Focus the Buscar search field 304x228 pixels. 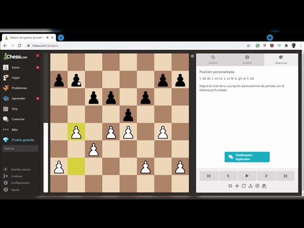pyautogui.click(x=20, y=149)
